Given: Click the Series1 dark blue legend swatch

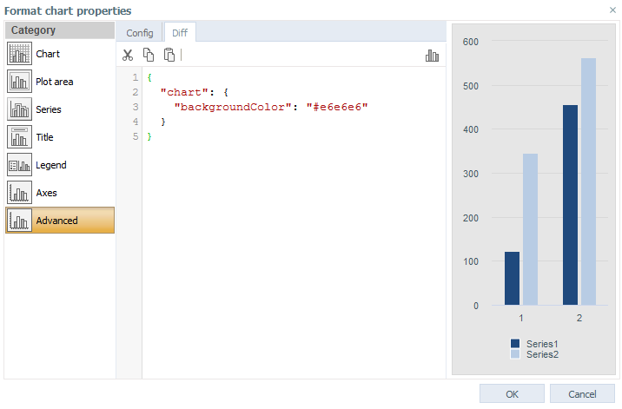Looking at the screenshot, I should [515, 343].
